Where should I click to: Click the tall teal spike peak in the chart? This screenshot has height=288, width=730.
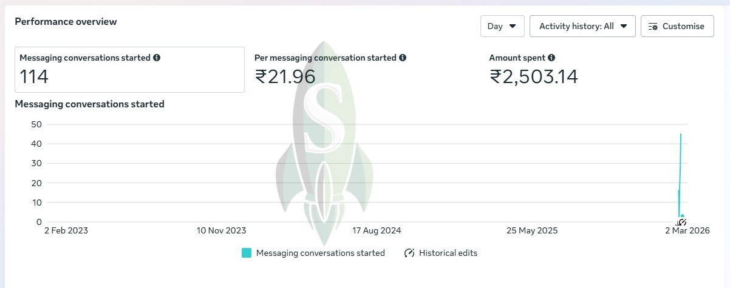681,135
